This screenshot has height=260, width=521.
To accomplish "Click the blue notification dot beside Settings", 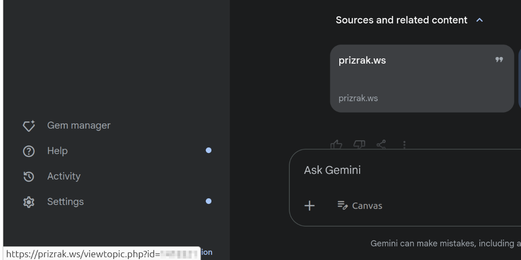I will (209, 201).
